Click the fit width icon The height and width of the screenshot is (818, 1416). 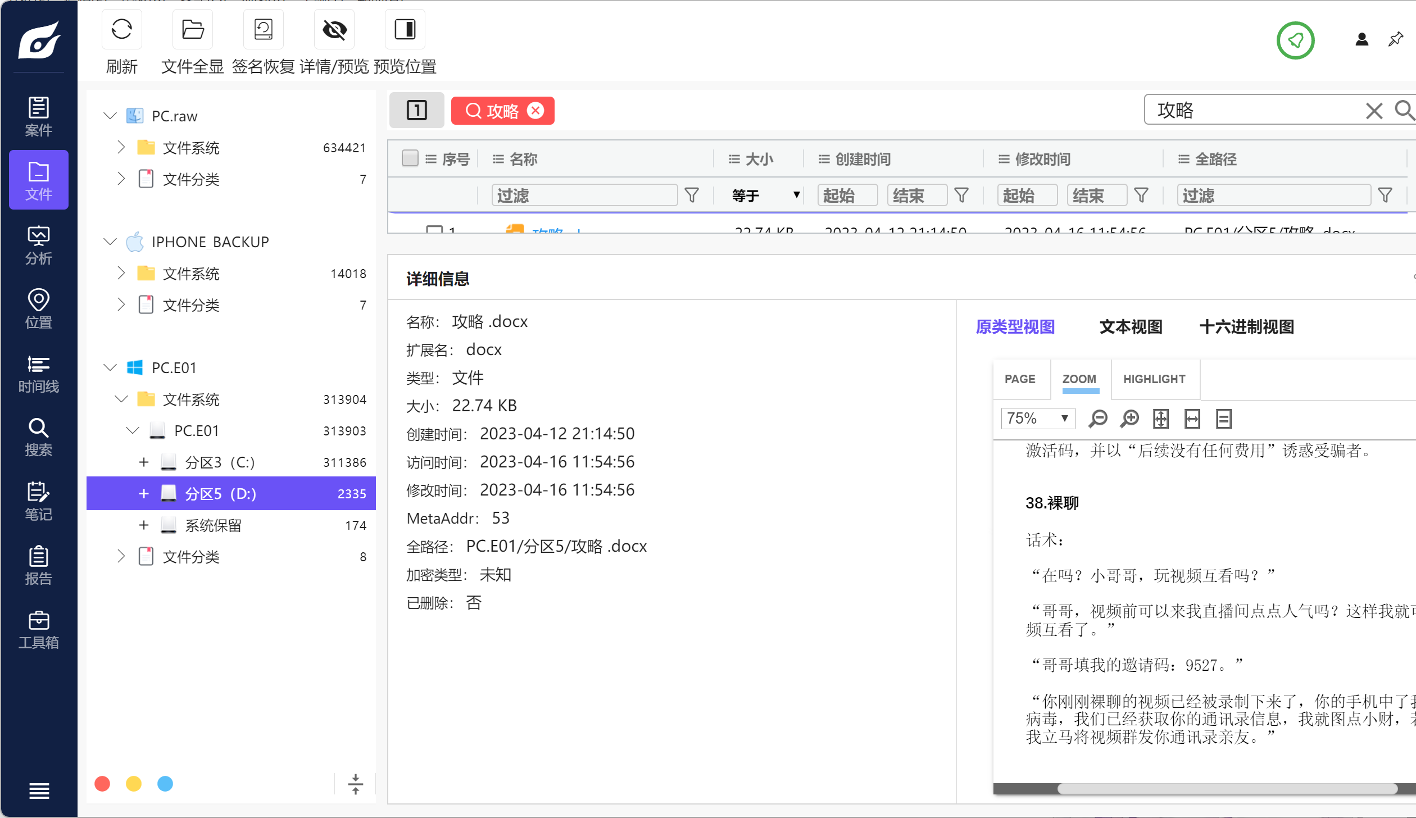click(1192, 419)
